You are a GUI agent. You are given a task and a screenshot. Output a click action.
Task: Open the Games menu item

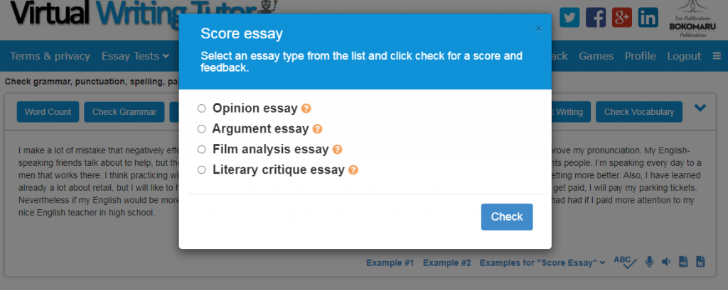[x=596, y=56]
